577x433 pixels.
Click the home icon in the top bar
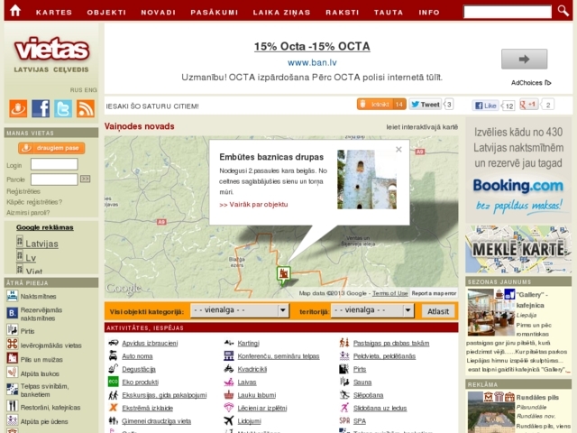click(15, 11)
